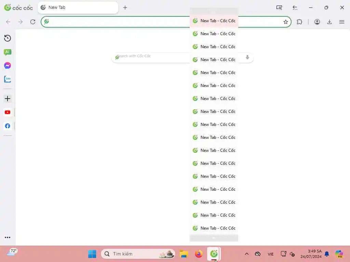Open History from the sidebar
The image size is (350, 262).
click(8, 38)
